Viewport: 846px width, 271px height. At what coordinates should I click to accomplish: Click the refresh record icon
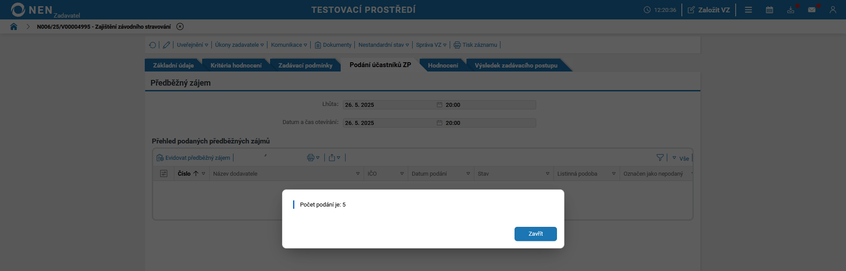[x=153, y=45]
